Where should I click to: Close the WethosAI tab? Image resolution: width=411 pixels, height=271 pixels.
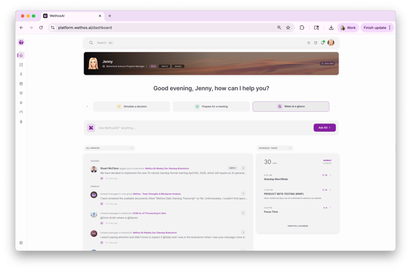[x=100, y=16]
